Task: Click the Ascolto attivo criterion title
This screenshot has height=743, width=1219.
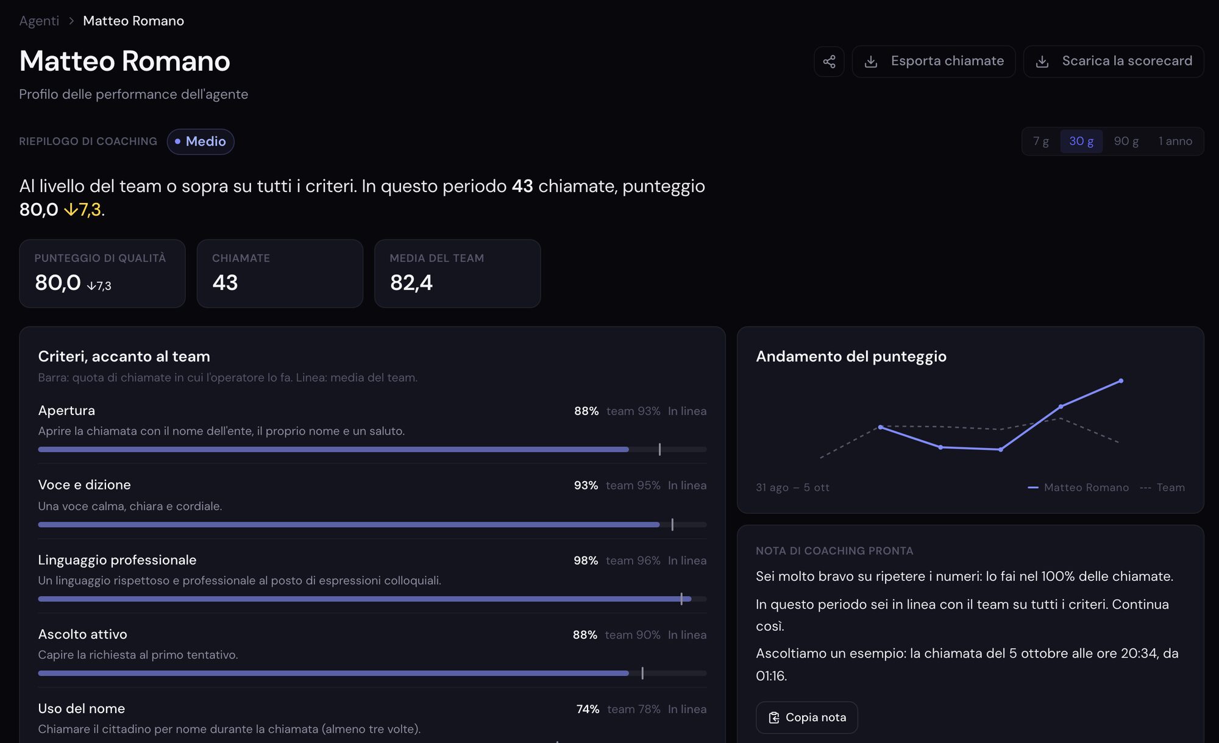Action: pyautogui.click(x=82, y=635)
